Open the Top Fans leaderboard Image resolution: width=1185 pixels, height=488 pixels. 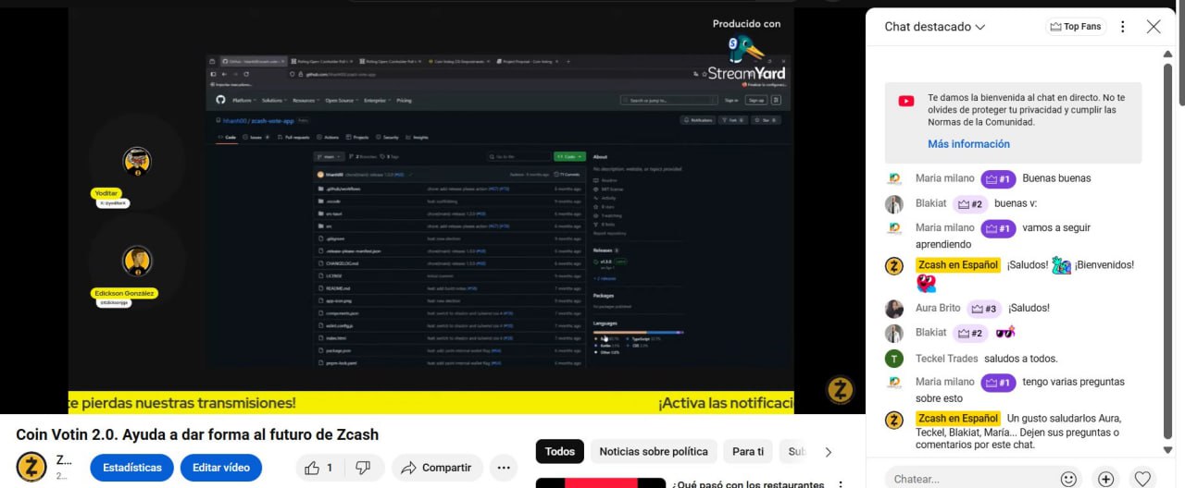1075,27
